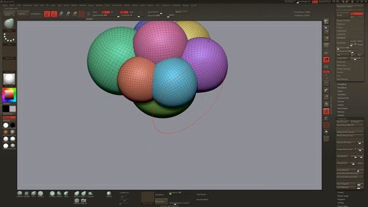Toggle the red Draw mode button

pos(54,14)
